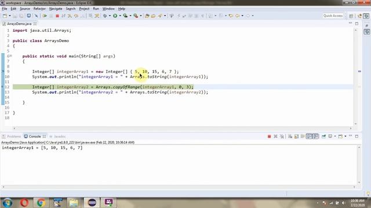Open the Navigate menu
Screen dimensions: 371x208
point(56,9)
